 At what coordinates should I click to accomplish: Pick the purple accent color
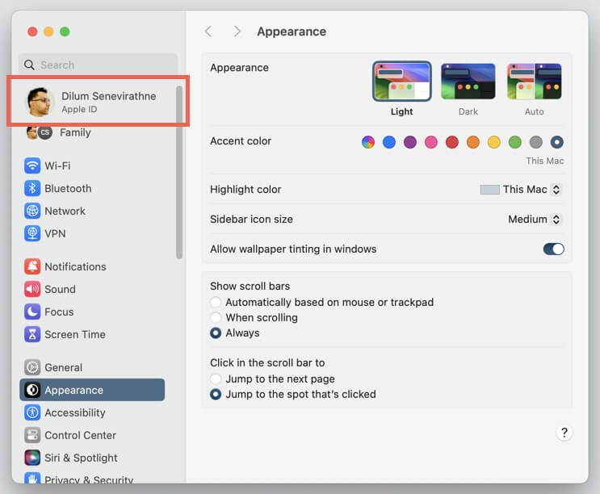pos(409,142)
